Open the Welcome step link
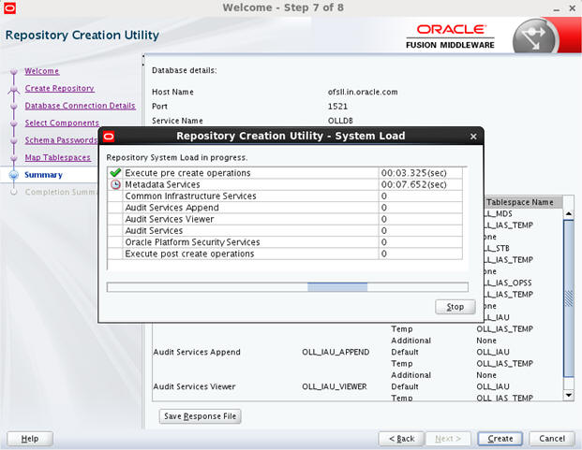 (x=42, y=71)
